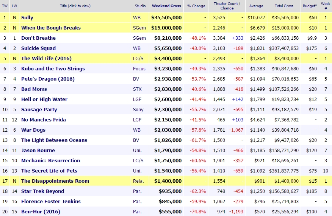Sort by Studio column header
The width and height of the screenshot is (332, 216).
tap(140, 6)
